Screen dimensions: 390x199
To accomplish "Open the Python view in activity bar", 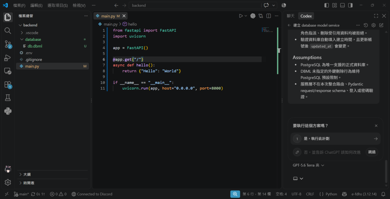I will pyautogui.click(x=8, y=111).
